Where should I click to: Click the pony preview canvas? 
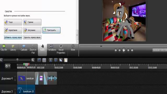(x=124, y=21)
